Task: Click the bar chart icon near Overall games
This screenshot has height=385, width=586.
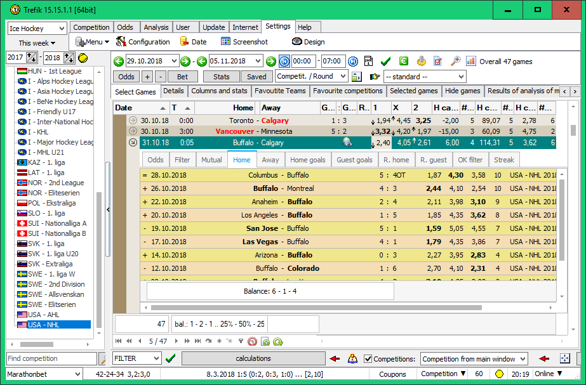Action: coord(471,62)
